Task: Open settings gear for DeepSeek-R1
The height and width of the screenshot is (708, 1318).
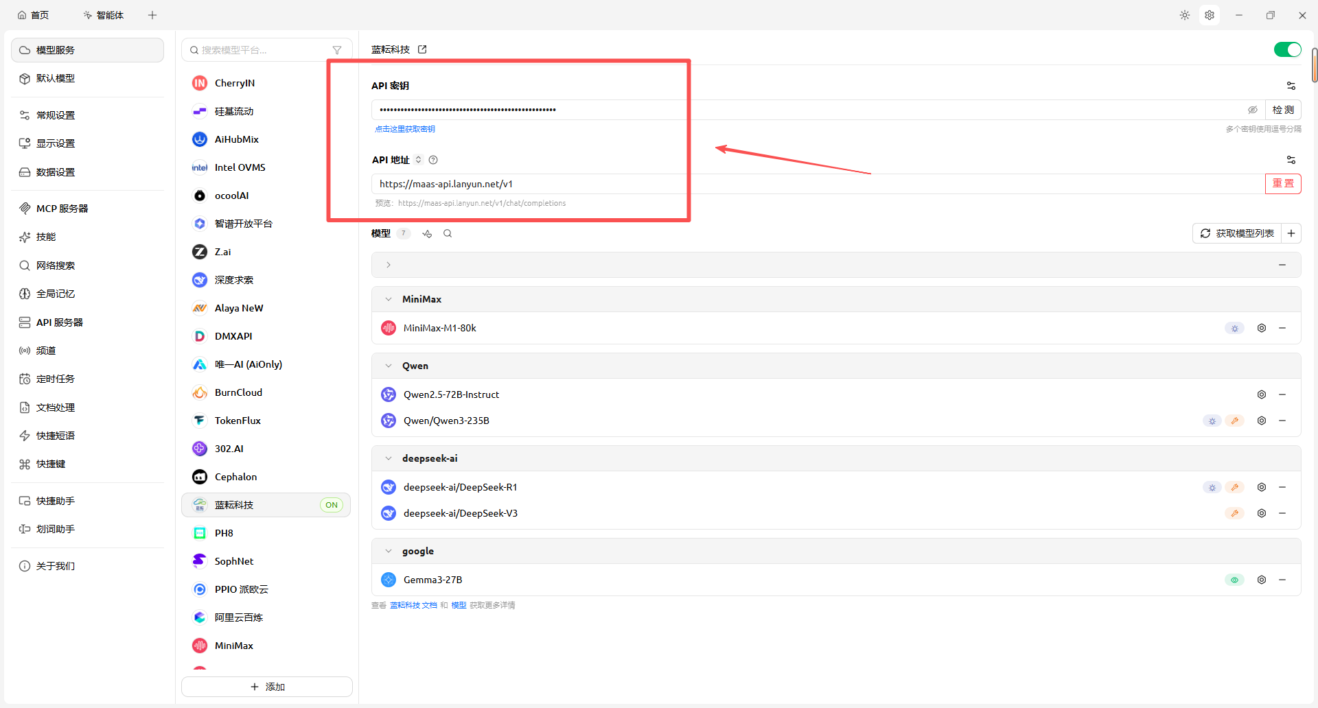Action: point(1262,487)
